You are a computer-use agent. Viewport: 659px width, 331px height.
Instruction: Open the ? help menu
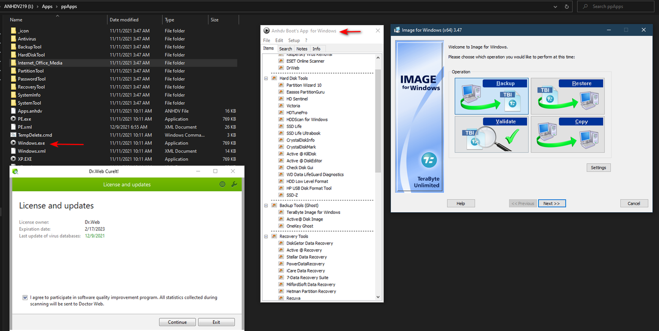306,40
